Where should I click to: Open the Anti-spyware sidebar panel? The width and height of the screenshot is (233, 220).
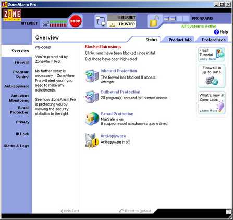17,86
